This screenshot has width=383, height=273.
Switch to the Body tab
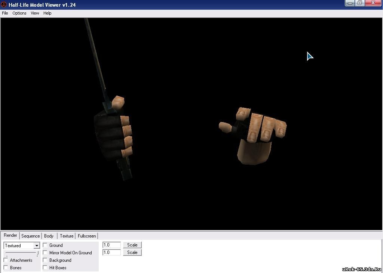[49, 236]
